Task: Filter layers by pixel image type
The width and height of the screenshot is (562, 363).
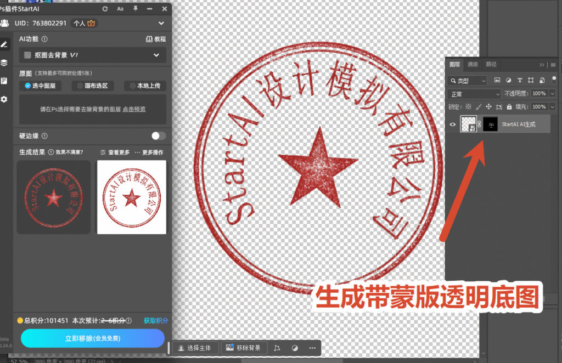Action: [497, 80]
